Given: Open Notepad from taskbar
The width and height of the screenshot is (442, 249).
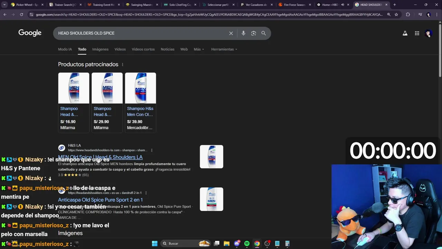Looking at the screenshot, I should (x=277, y=243).
